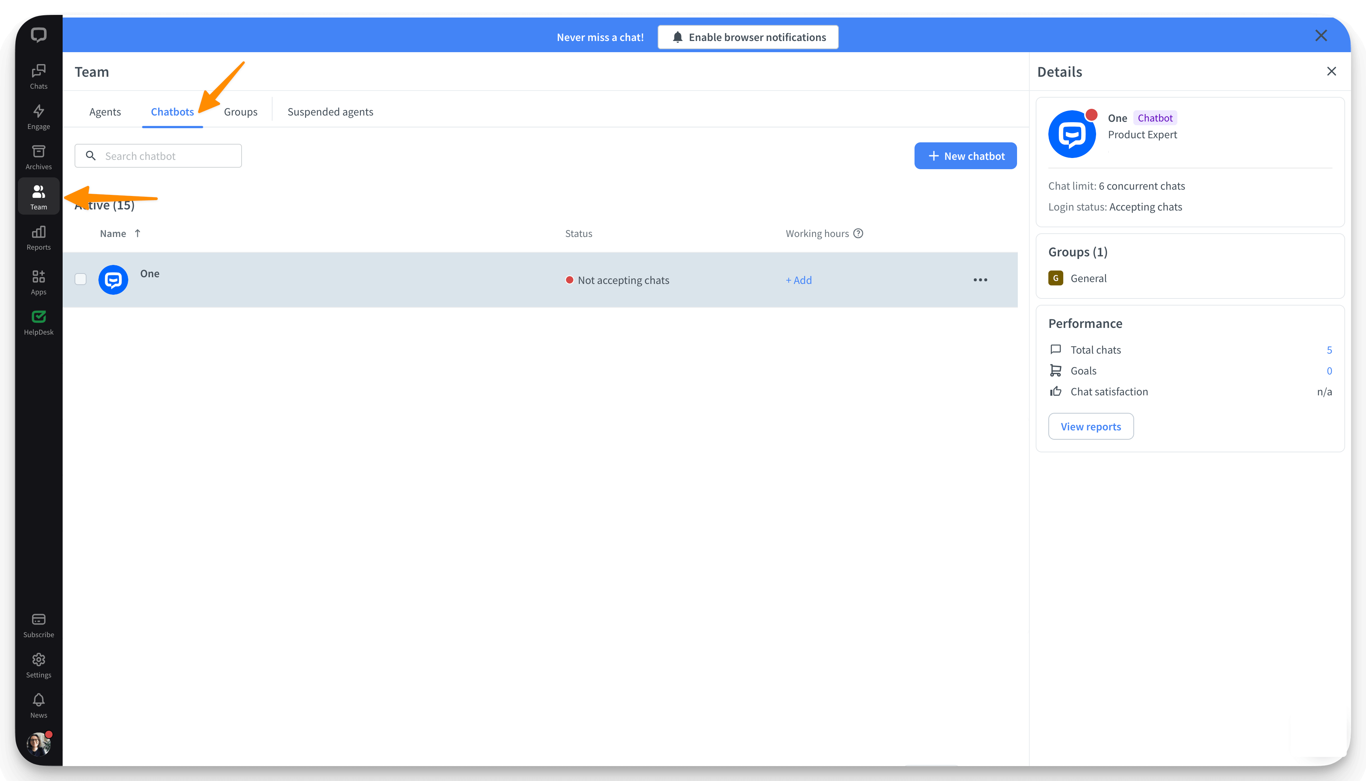This screenshot has height=781, width=1366.
Task: Click Enable browser notifications button
Action: click(748, 37)
